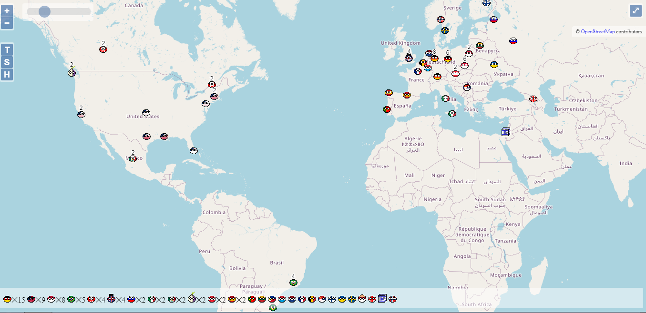The width and height of the screenshot is (646, 313).
Task: Select the Belgium ball marker on the map
Action: coord(423,63)
